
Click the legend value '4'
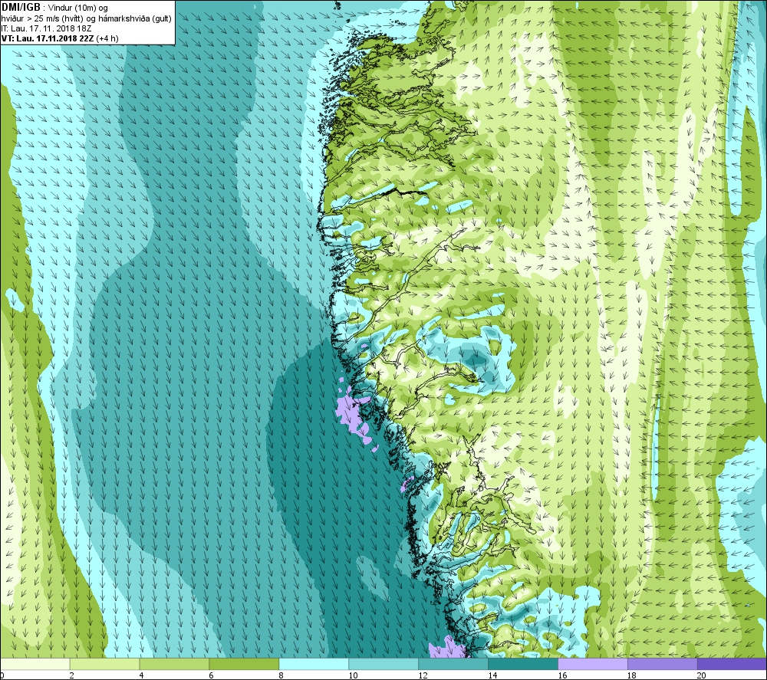(x=142, y=675)
